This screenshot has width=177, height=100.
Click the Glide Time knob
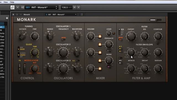[35, 52]
